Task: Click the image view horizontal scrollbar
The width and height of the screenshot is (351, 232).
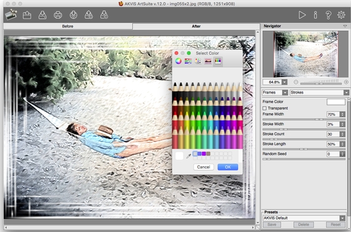Action: [129, 227]
